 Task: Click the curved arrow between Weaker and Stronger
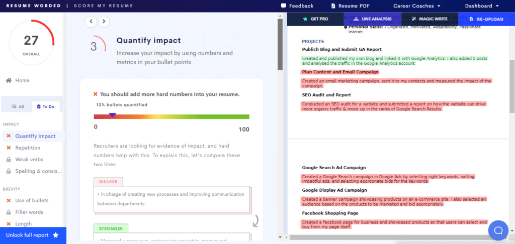(x=255, y=221)
